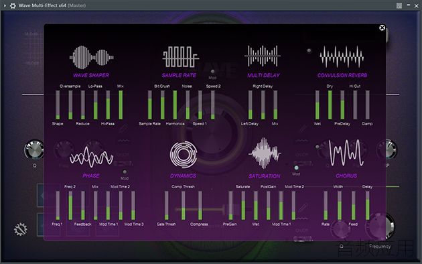Adjust the Hi-Pass slider
The image size is (422, 264).
pos(108,105)
